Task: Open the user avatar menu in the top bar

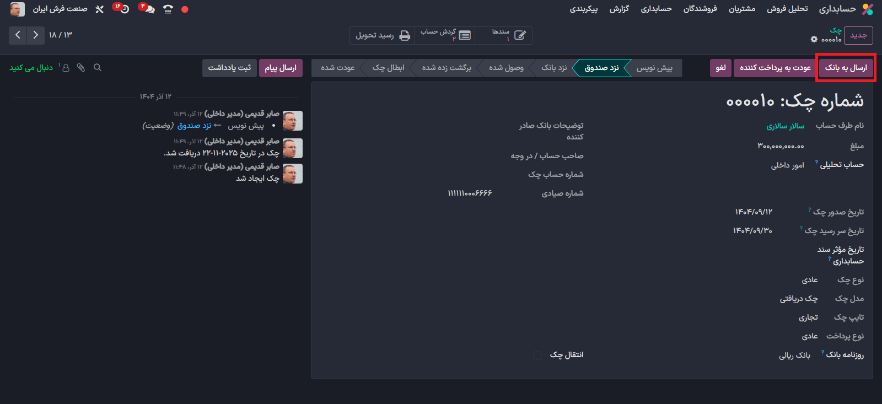Action: (x=18, y=9)
